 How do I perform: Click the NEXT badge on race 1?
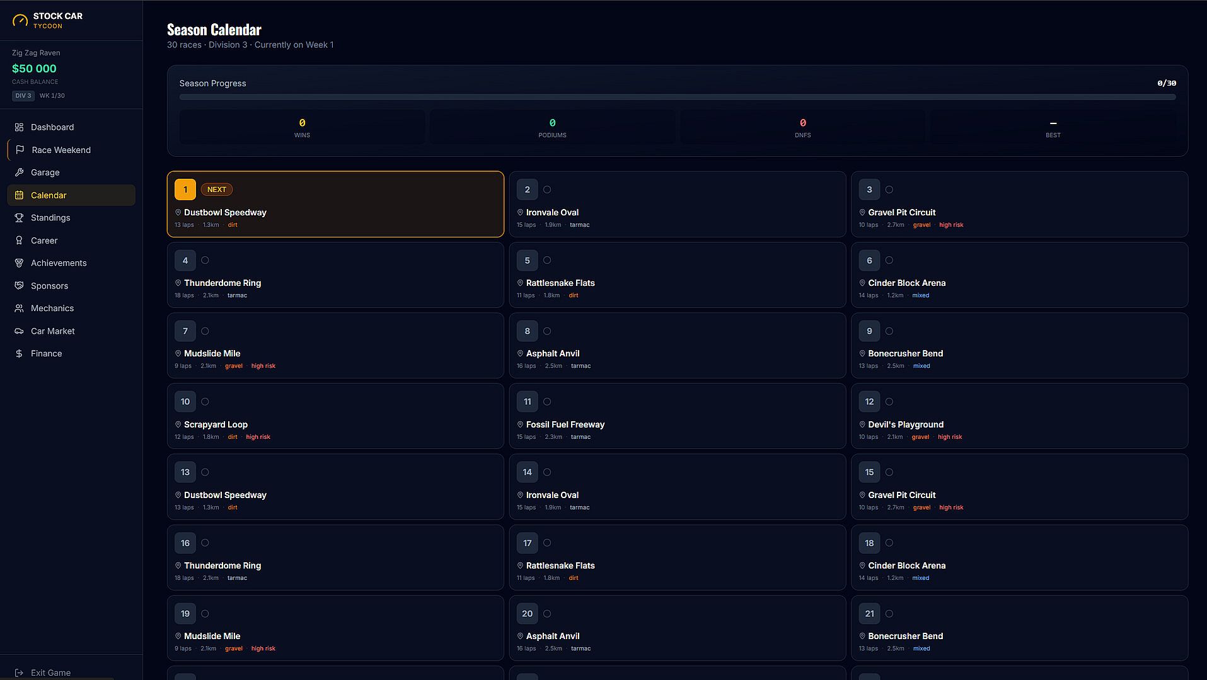pos(217,190)
